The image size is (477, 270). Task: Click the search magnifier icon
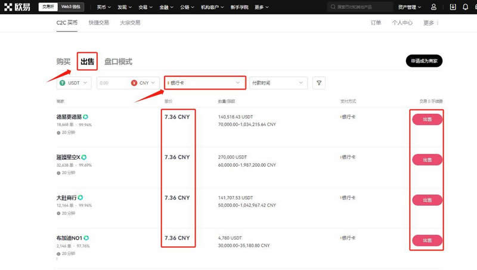(x=332, y=7)
